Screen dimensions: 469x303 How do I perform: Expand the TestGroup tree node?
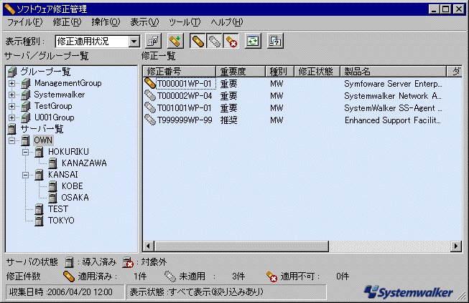[11, 106]
